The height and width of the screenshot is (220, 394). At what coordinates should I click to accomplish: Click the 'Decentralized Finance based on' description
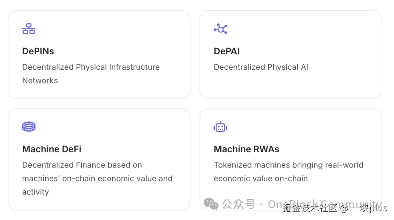coord(82,165)
